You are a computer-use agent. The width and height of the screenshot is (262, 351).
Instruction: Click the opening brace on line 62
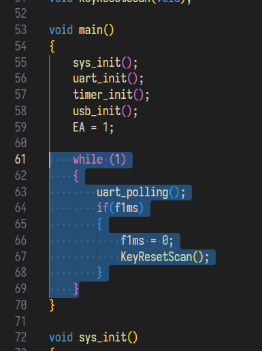coord(76,176)
